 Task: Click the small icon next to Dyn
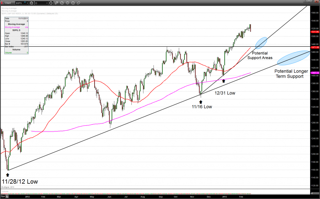pyautogui.click(x=7, y=197)
